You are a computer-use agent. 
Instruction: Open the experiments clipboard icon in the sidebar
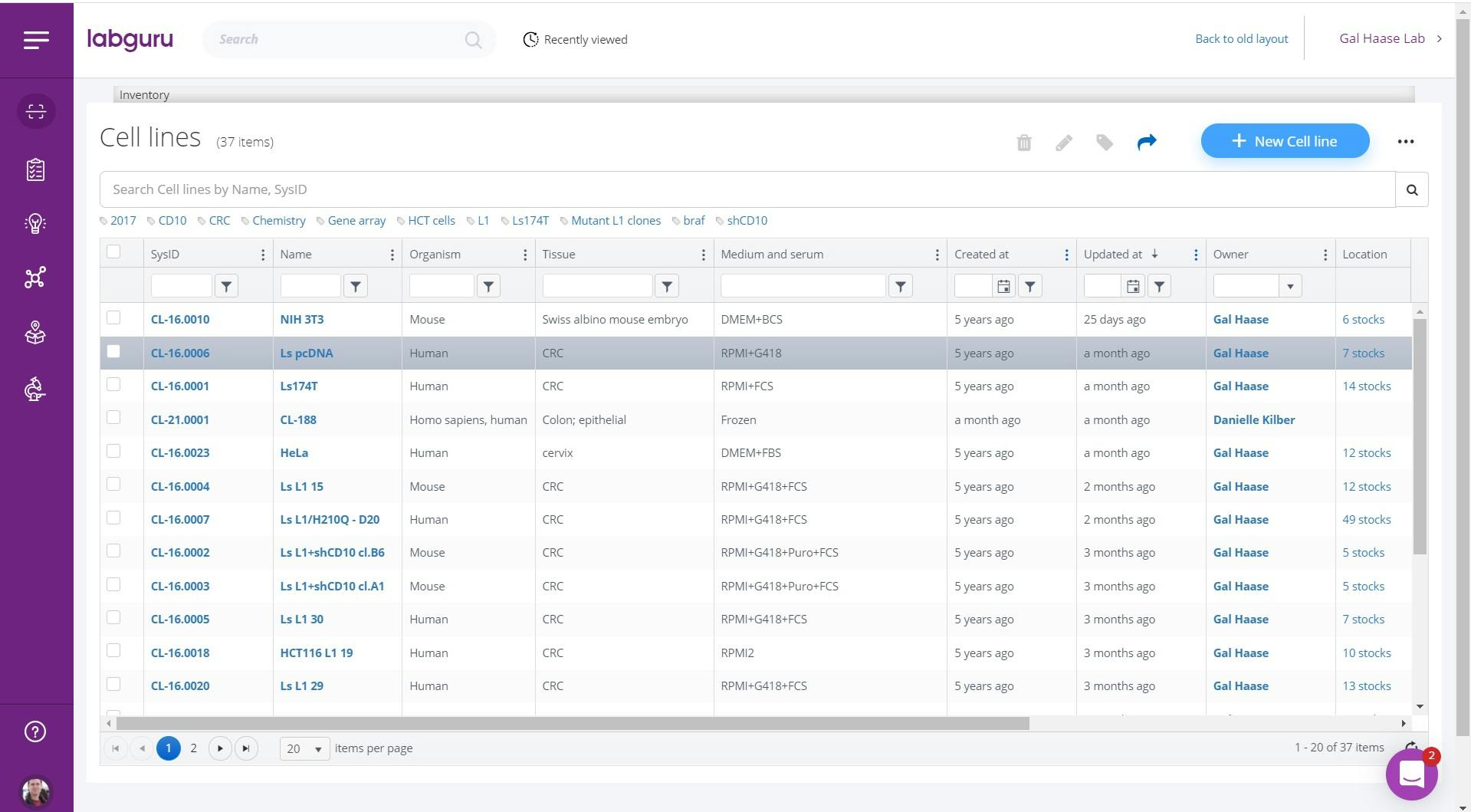pos(36,170)
